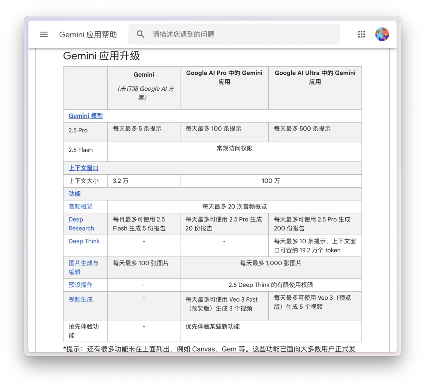Viewport: 425px width, 388px height.
Task: Open the 视频生成 link
Action: tap(80, 299)
